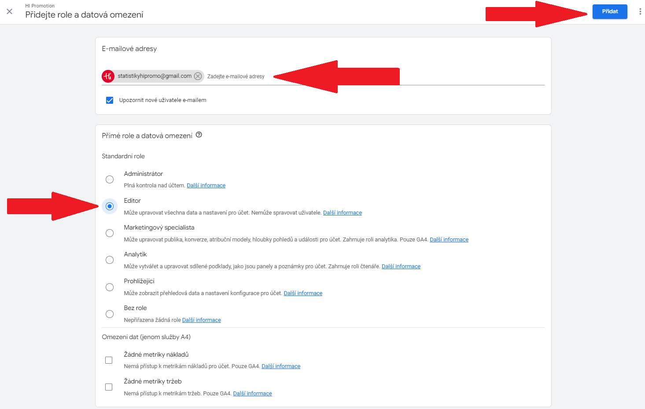Select the Bez role radio option

pos(110,314)
